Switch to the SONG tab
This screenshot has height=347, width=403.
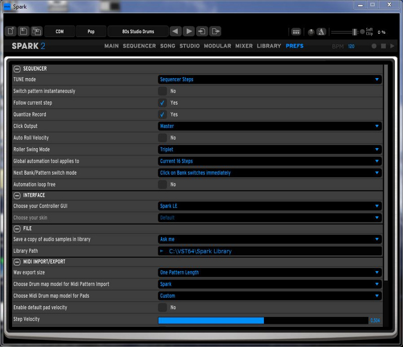pos(168,46)
